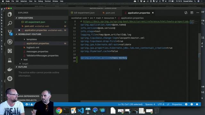The image size is (205, 115).
Task: Open the Trash in the Dock
Action: click(x=157, y=111)
